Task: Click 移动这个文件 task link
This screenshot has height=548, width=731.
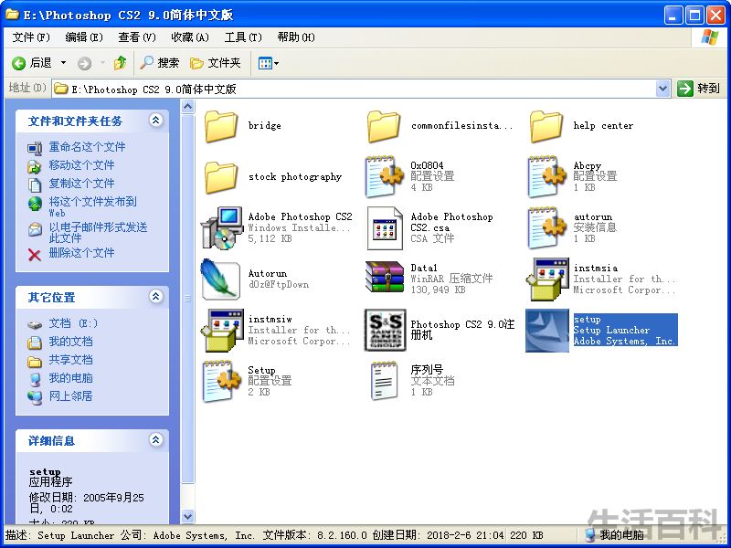Action: pos(81,165)
